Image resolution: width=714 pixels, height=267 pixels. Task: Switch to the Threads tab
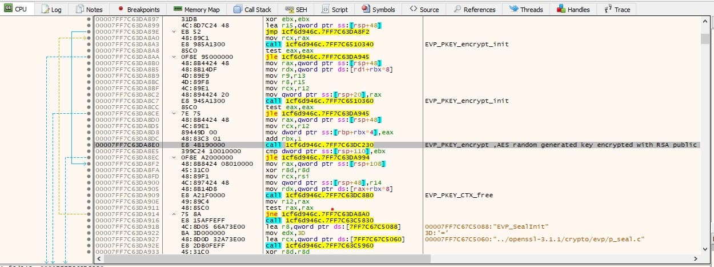coord(527,9)
